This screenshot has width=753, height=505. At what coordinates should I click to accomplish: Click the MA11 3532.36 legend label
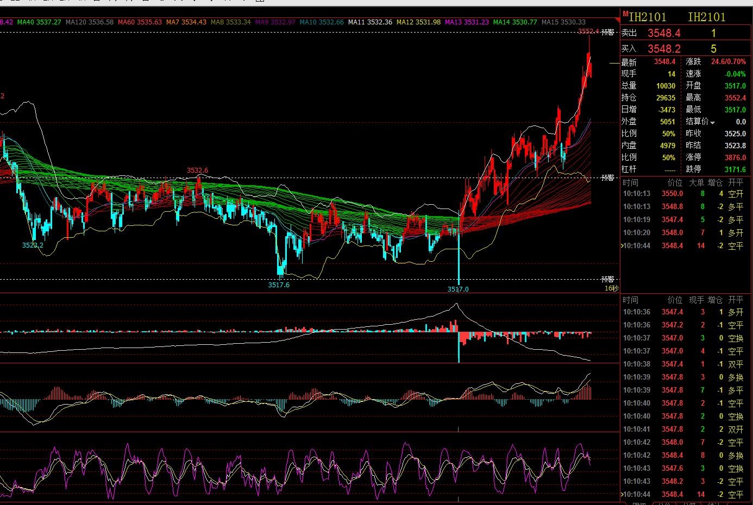coord(370,22)
